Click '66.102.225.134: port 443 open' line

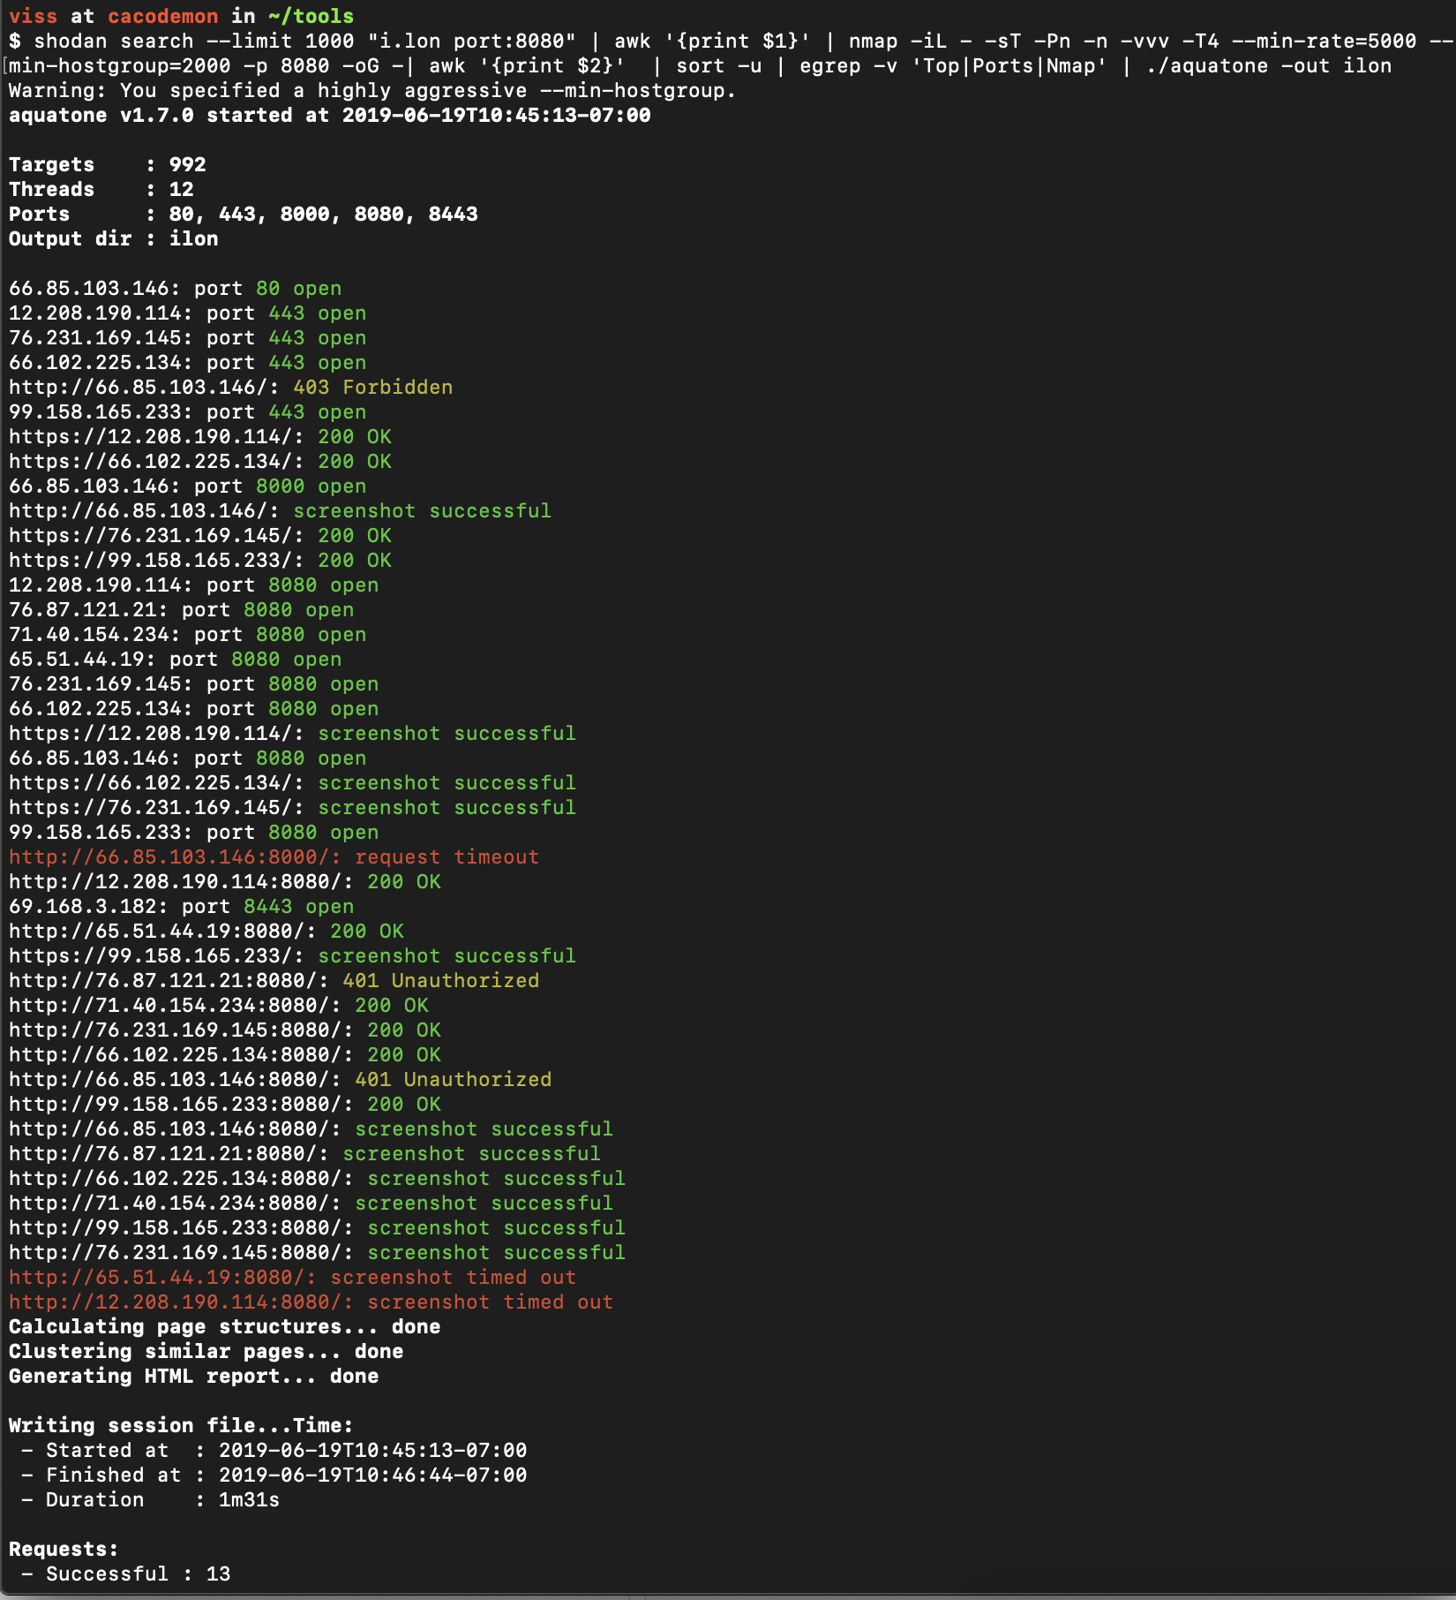[x=188, y=362]
